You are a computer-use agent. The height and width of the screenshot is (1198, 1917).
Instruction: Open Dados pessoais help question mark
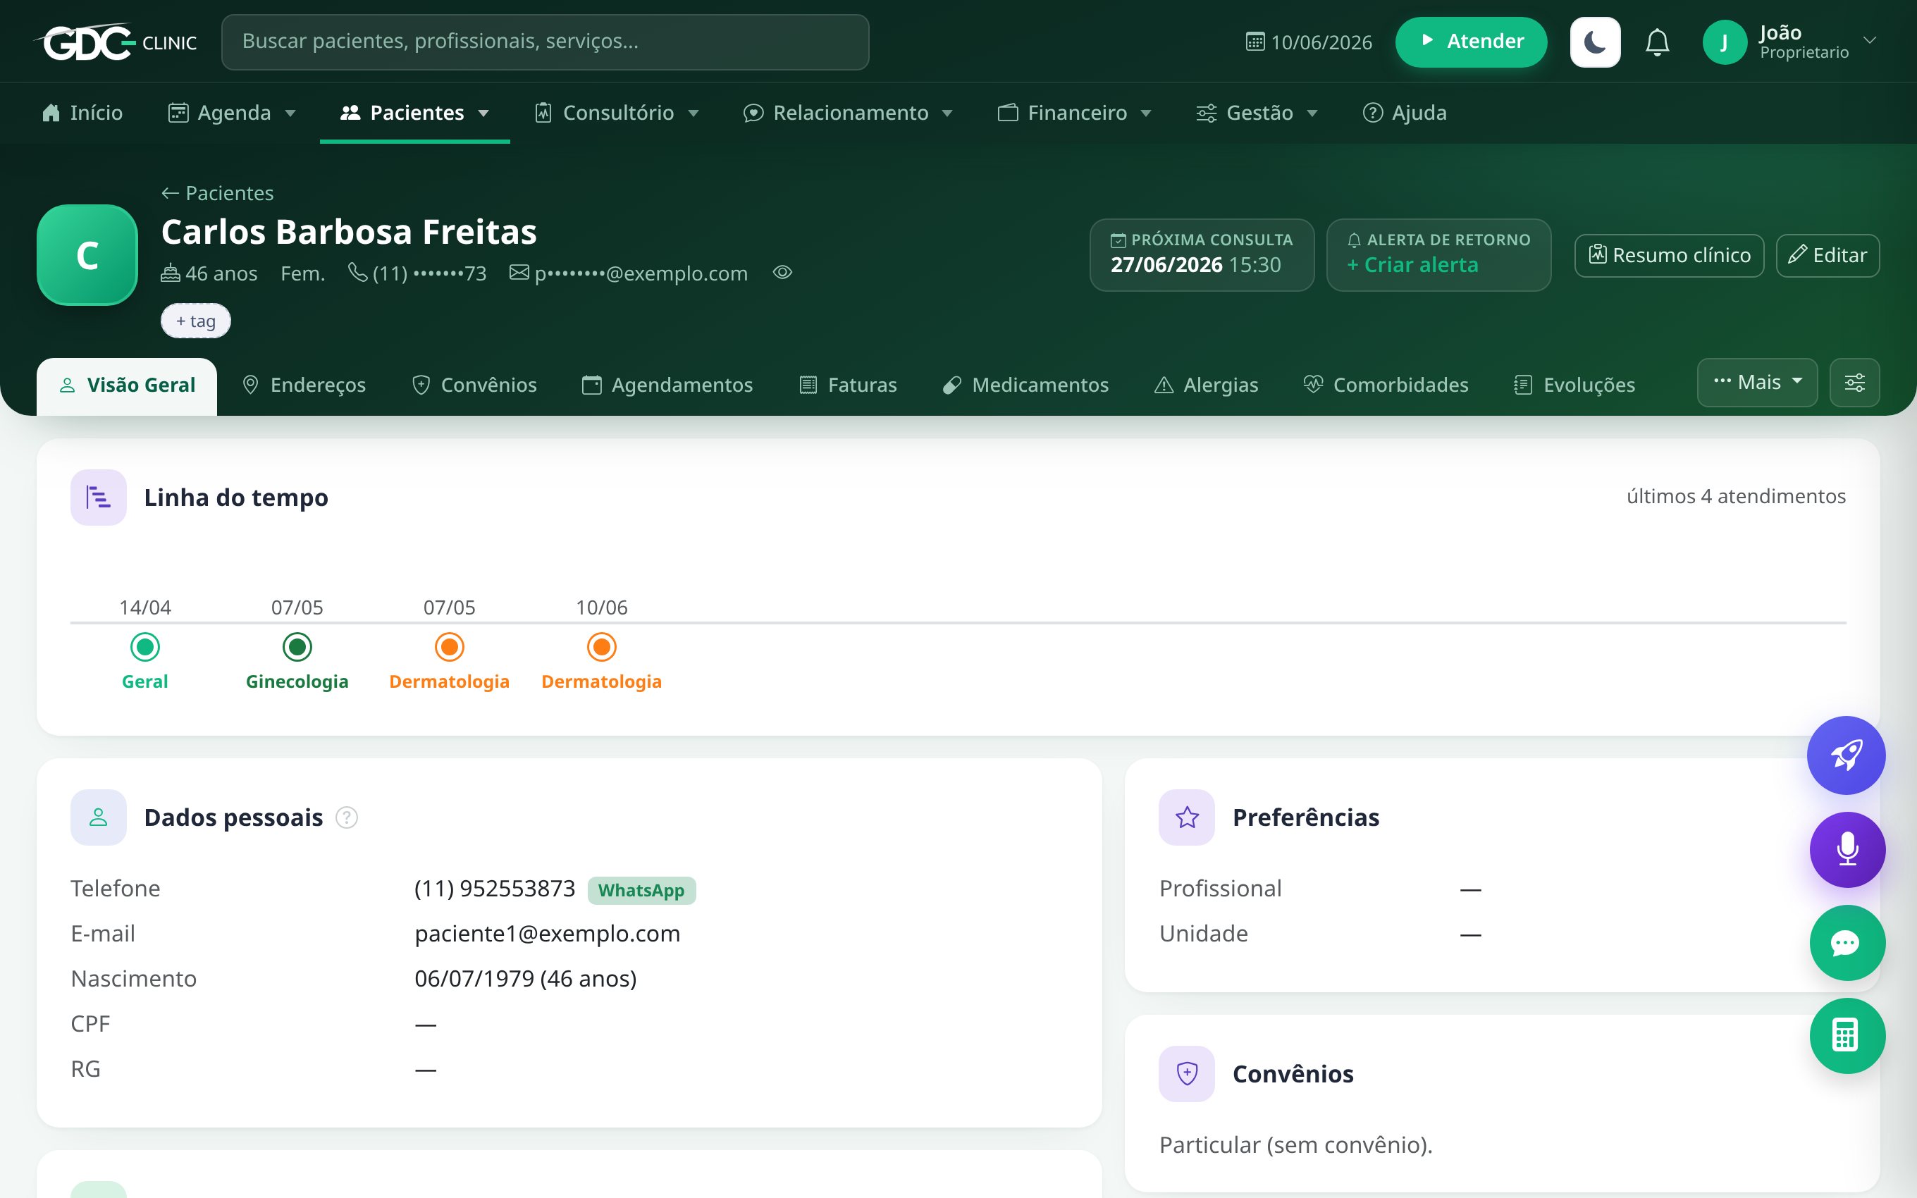click(x=347, y=817)
